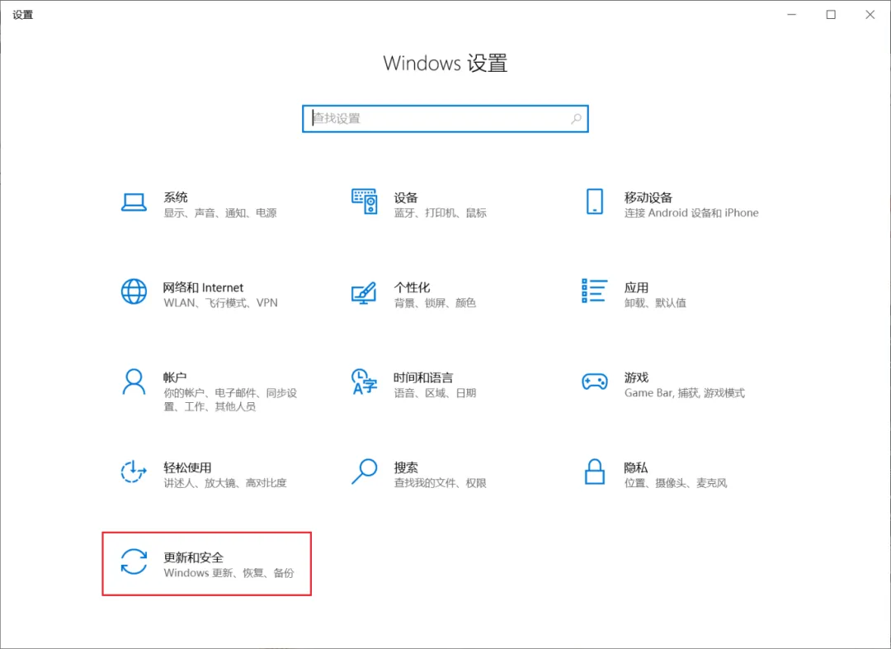Click the Windows 设置 page heading
The height and width of the screenshot is (649, 891).
coord(445,63)
